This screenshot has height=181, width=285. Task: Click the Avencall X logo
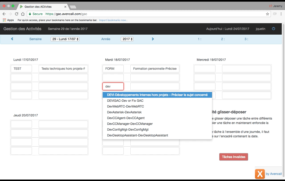[x=259, y=174]
